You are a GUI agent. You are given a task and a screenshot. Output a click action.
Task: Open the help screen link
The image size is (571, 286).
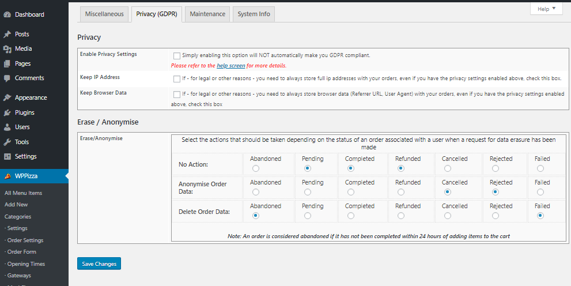(x=230, y=66)
